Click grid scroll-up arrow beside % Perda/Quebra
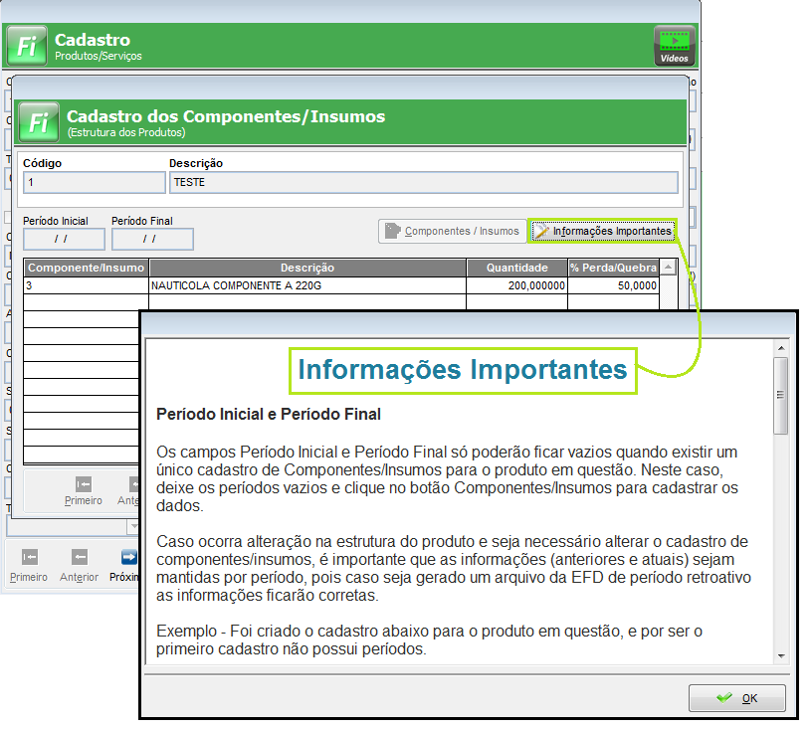812x730 pixels. [668, 268]
